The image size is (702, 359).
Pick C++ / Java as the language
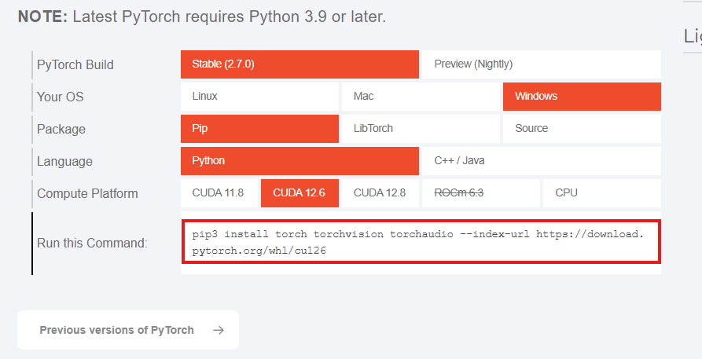pyautogui.click(x=542, y=161)
